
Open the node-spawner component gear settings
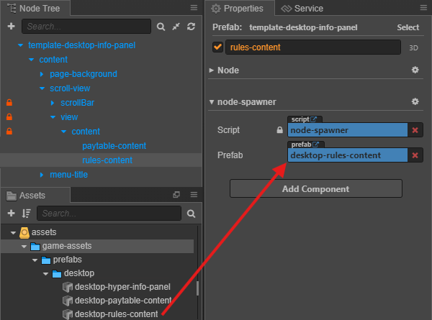click(x=415, y=101)
